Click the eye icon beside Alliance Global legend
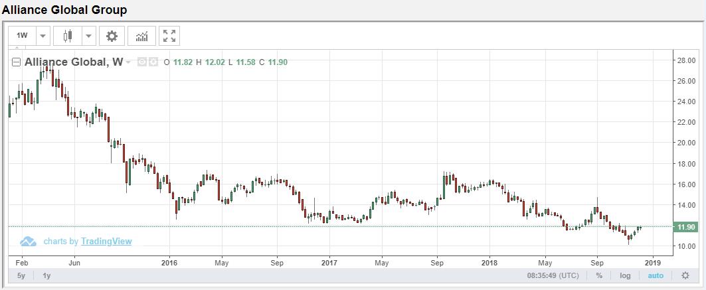 click(141, 62)
